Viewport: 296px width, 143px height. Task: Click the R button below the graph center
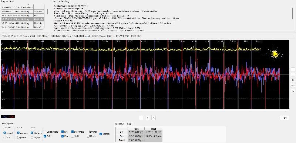[x=154, y=118]
